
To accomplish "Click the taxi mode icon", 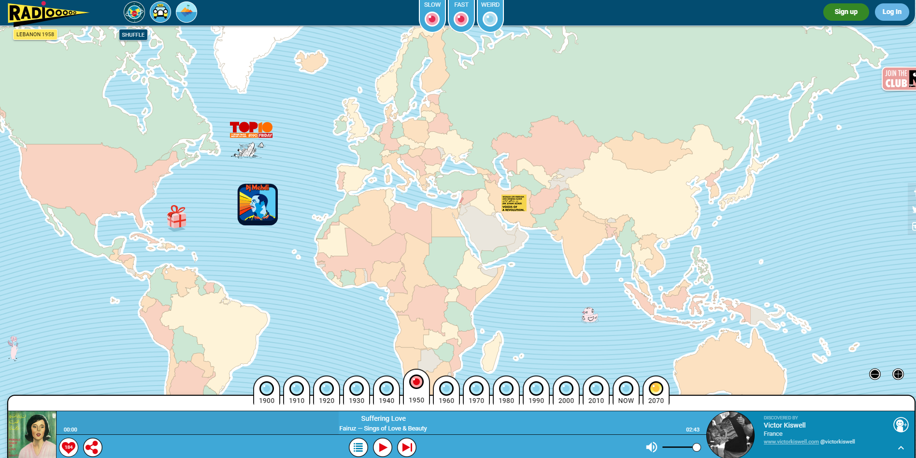I will pos(160,12).
